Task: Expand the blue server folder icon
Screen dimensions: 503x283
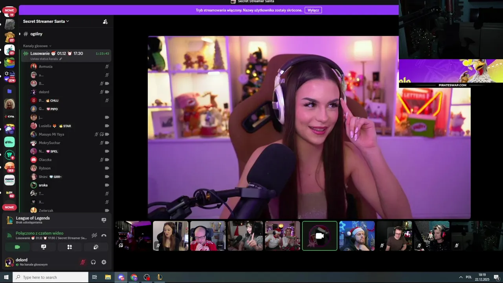Action: pyautogui.click(x=9, y=91)
